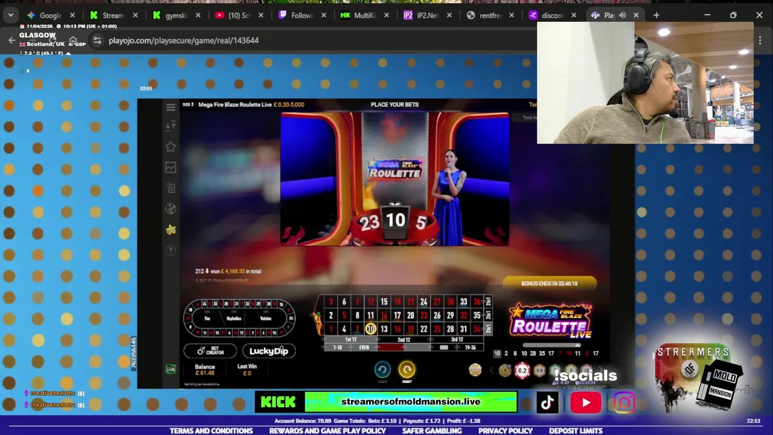Open the Instagram social icon
Image resolution: width=773 pixels, height=435 pixels.
pos(624,402)
